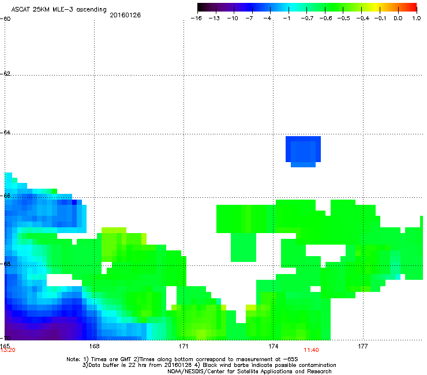Click the color bar label -13
Screen dimensions: 427x375
(x=214, y=18)
